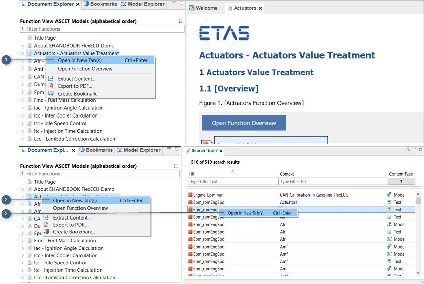
Task: Close the Search "Epm" tab
Action: [221, 151]
